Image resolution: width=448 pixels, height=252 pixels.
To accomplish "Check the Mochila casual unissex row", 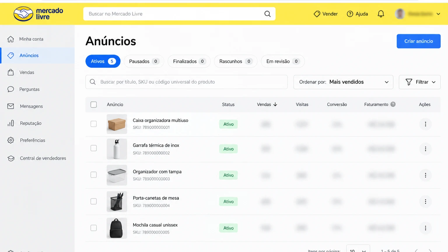I will coord(94,228).
